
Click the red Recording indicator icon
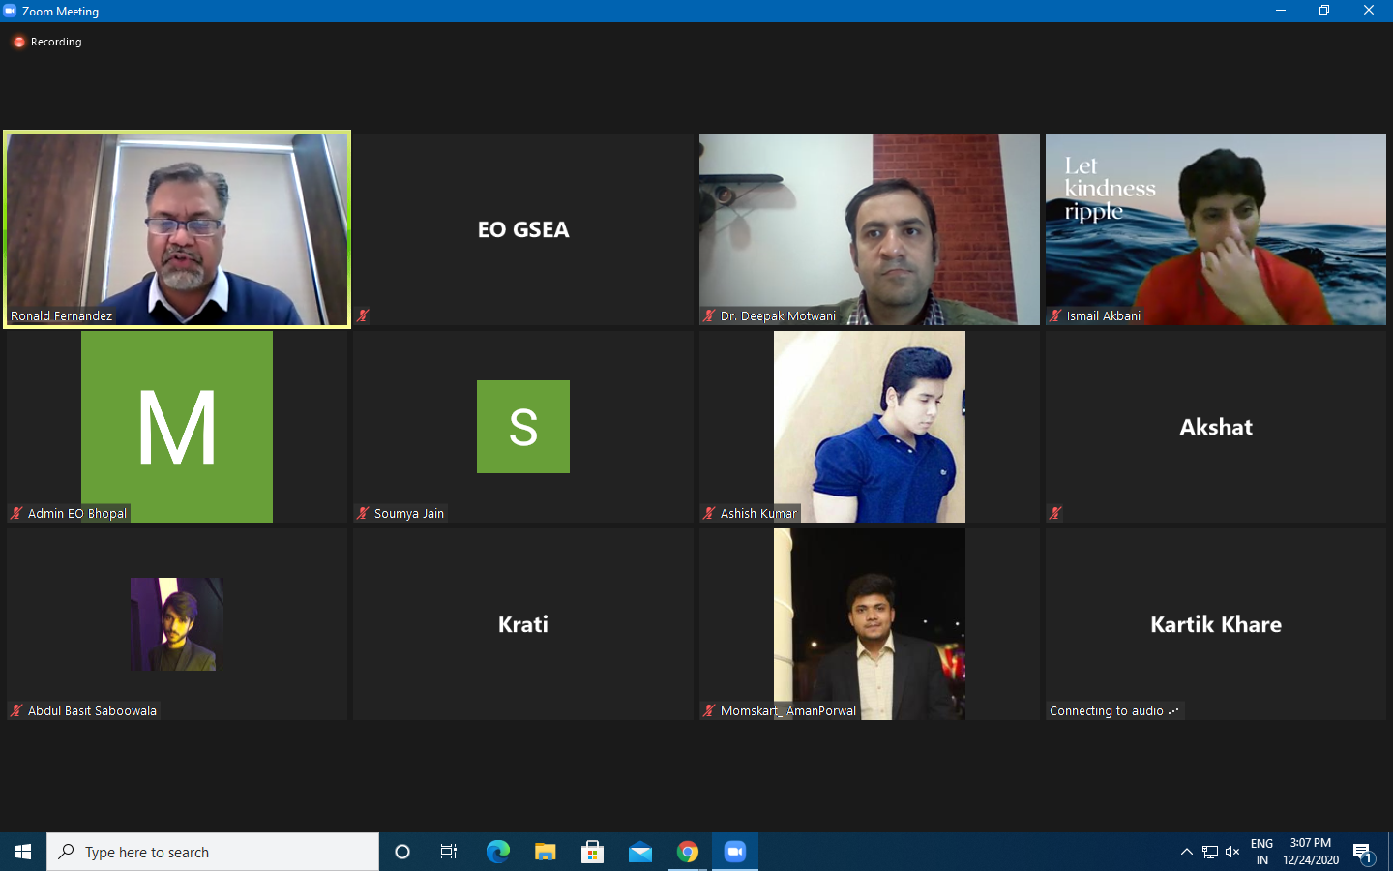(x=18, y=42)
